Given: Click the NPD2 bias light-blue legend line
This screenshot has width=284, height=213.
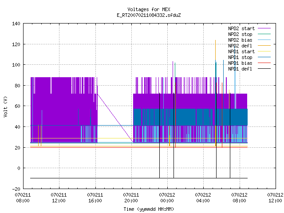Looking at the screenshot, I should tap(264, 40).
